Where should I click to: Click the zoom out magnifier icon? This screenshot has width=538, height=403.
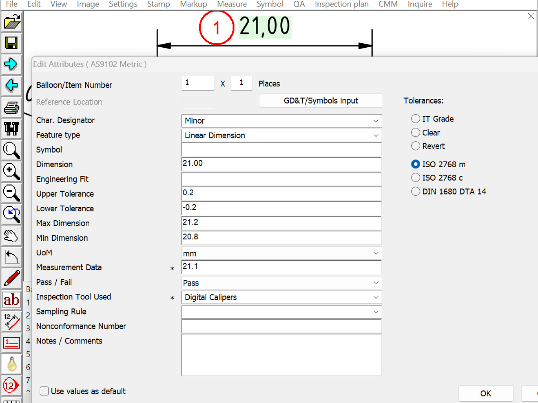11,193
